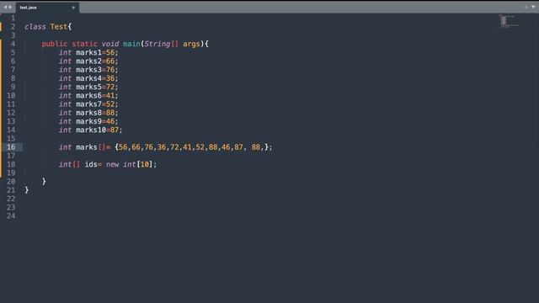Click line number 16 in gutter
Viewport: 539px width, 303px height.
tap(11, 147)
